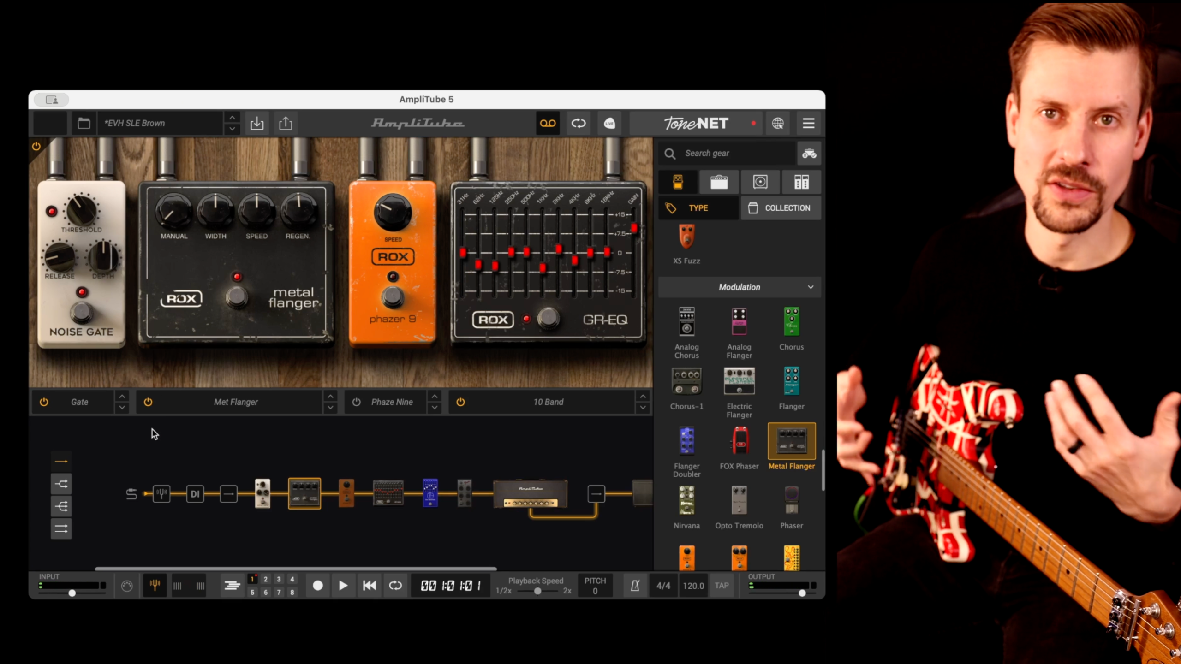The width and height of the screenshot is (1181, 664).
Task: Click the metronome icon
Action: 635,586
